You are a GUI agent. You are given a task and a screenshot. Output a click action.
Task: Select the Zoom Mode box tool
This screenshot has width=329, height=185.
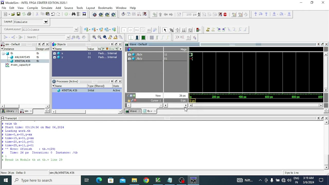tap(171, 30)
